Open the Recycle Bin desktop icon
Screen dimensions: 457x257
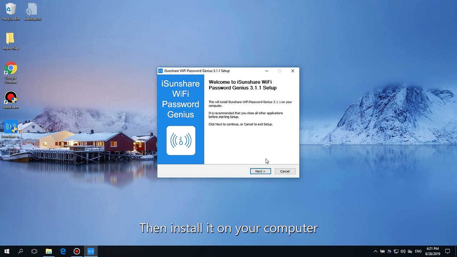(11, 12)
